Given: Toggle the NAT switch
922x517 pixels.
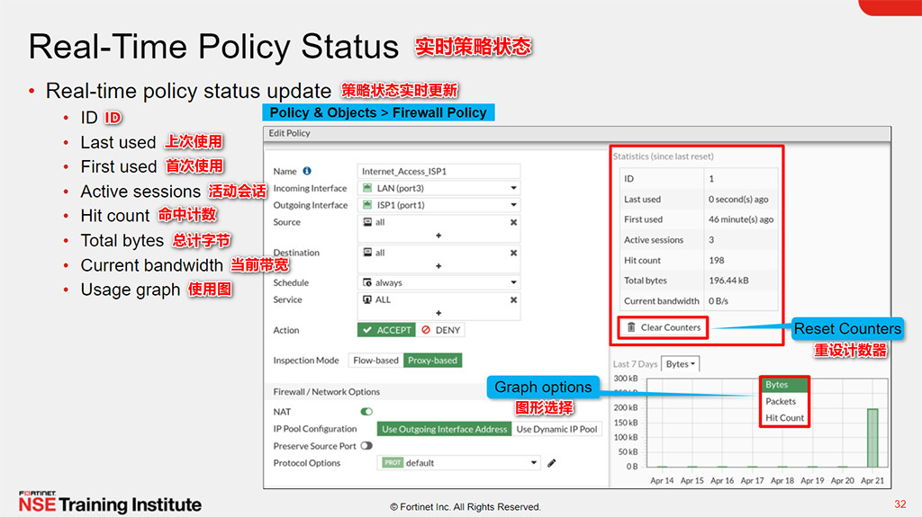Looking at the screenshot, I should coord(366,412).
